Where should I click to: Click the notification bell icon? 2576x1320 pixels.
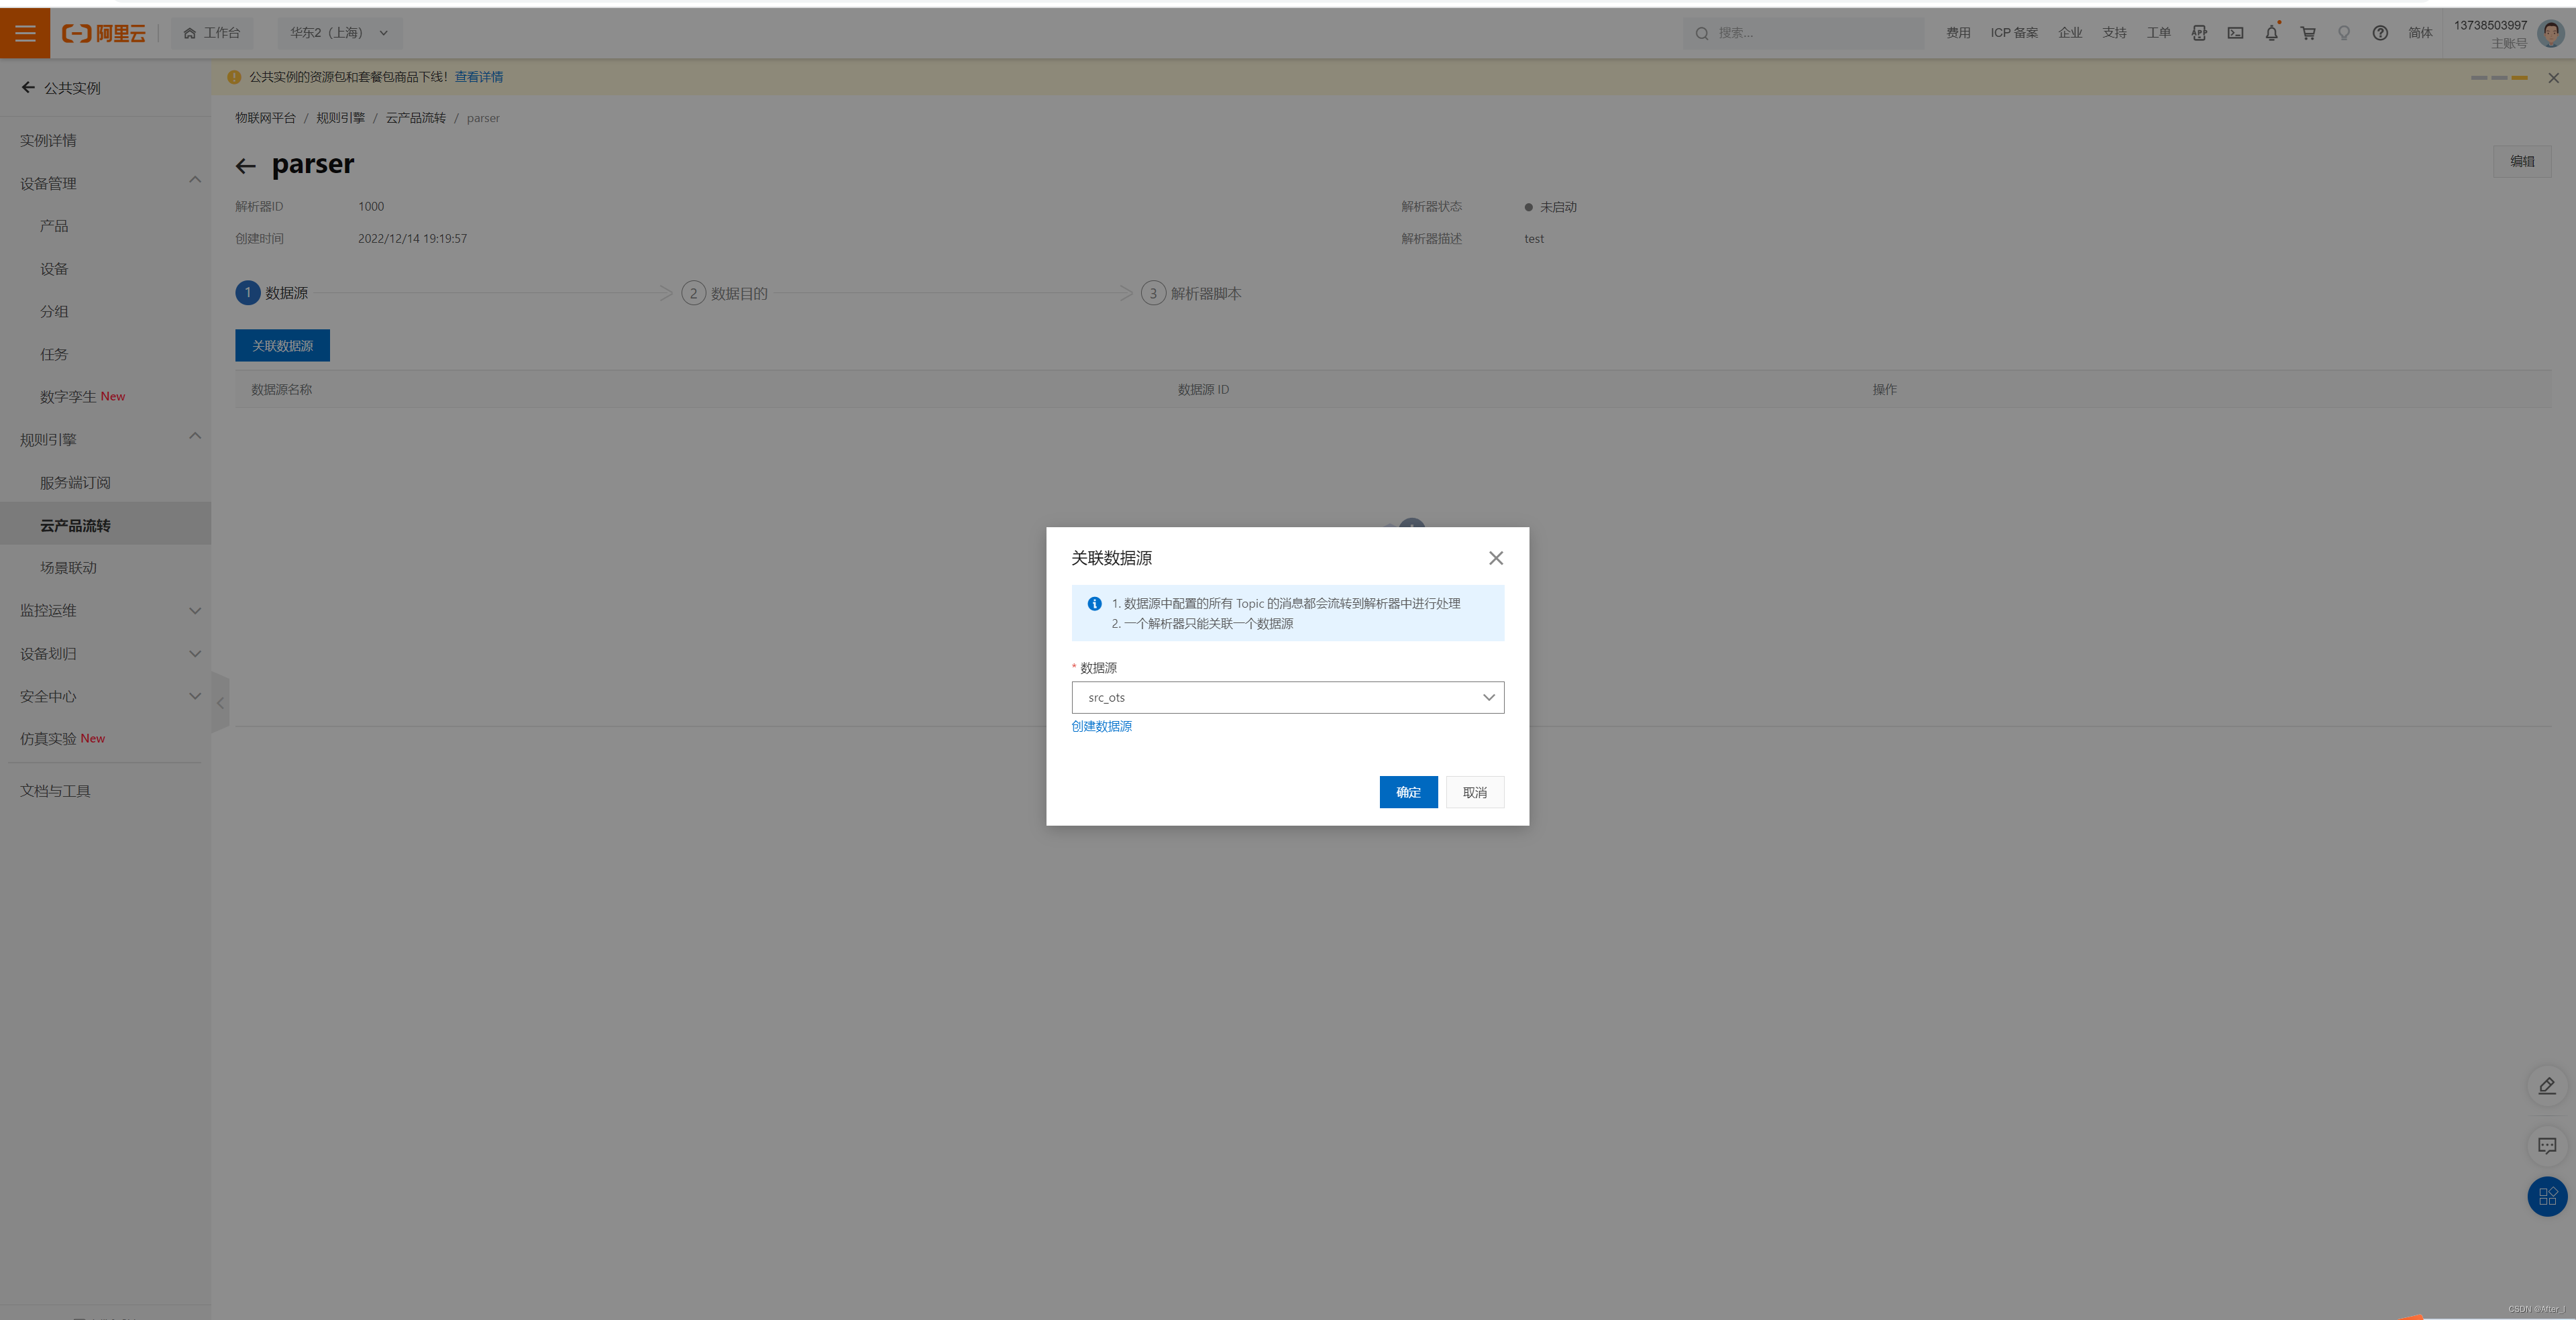2271,33
